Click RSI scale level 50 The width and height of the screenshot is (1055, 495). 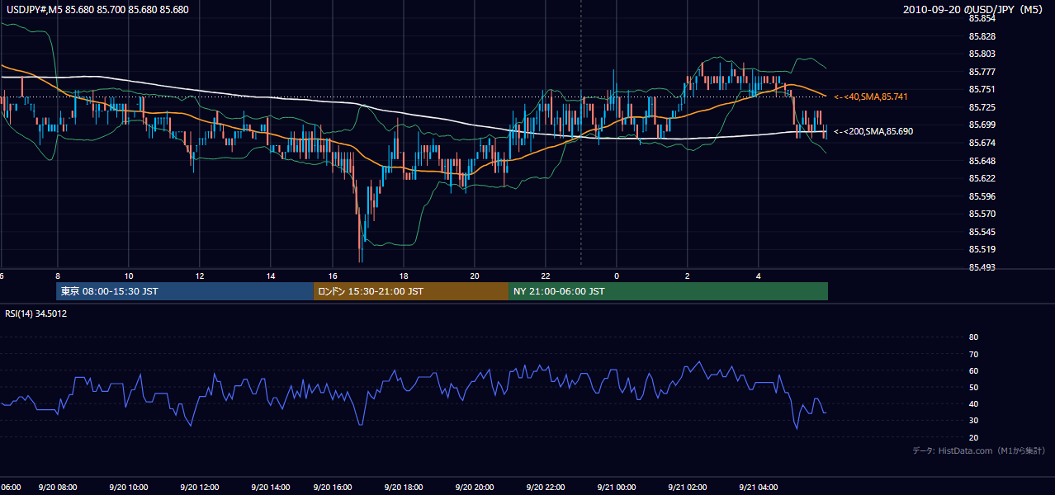(973, 387)
